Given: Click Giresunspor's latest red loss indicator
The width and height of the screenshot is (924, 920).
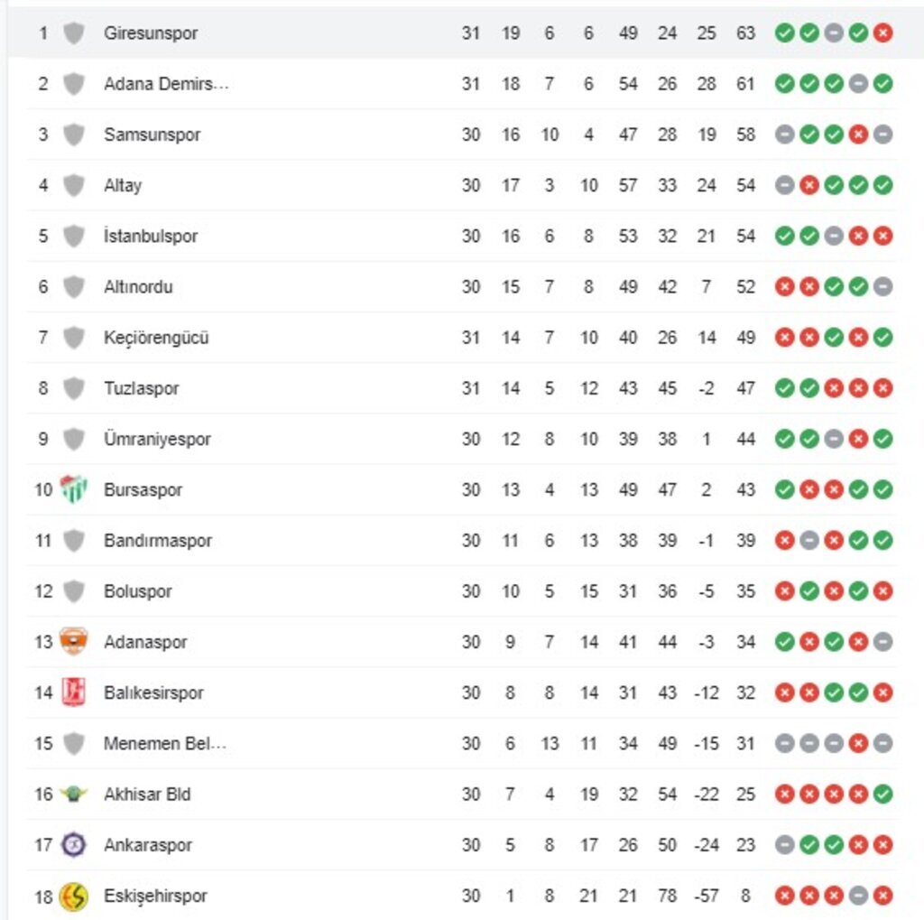Looking at the screenshot, I should click(x=883, y=33).
